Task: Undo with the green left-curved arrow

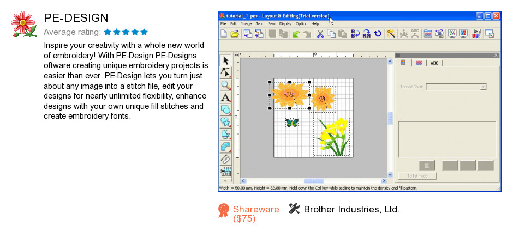Action: click(296, 34)
